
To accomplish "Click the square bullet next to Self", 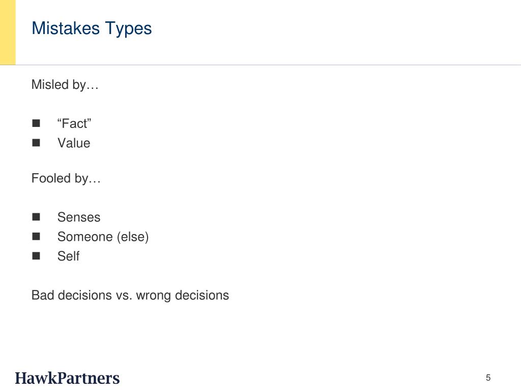I will (x=36, y=256).
